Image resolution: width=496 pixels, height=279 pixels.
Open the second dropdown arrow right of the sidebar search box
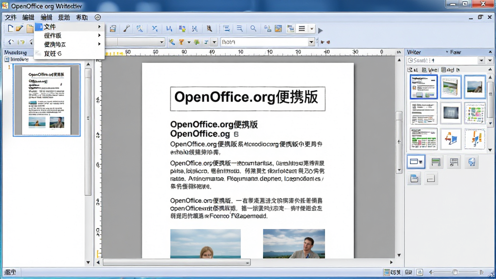tap(490, 60)
